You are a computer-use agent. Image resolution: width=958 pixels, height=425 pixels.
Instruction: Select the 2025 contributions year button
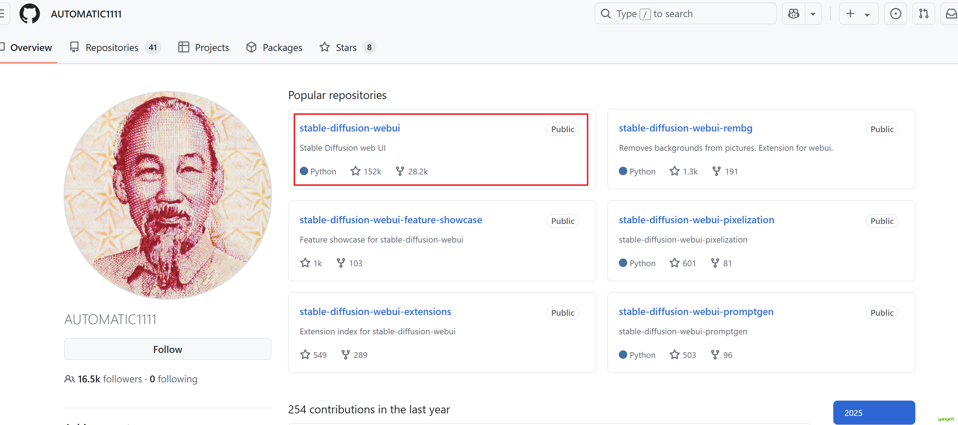click(874, 413)
